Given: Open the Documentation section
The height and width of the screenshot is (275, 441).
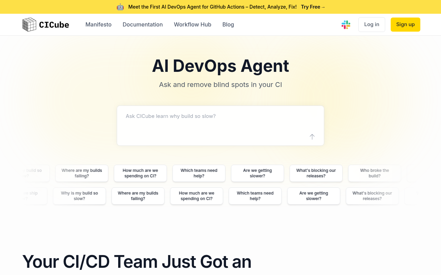Looking at the screenshot, I should (143, 24).
